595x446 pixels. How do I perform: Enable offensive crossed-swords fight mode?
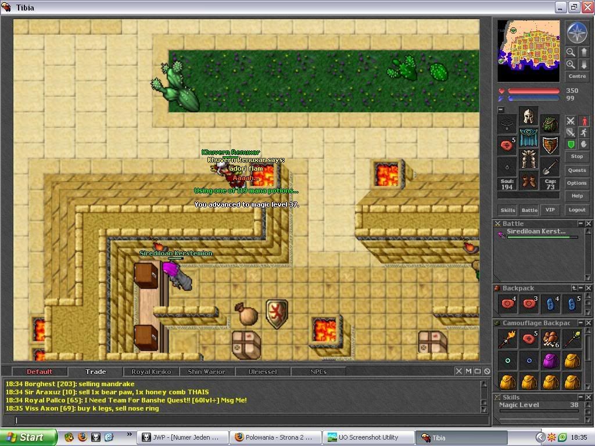pos(571,121)
